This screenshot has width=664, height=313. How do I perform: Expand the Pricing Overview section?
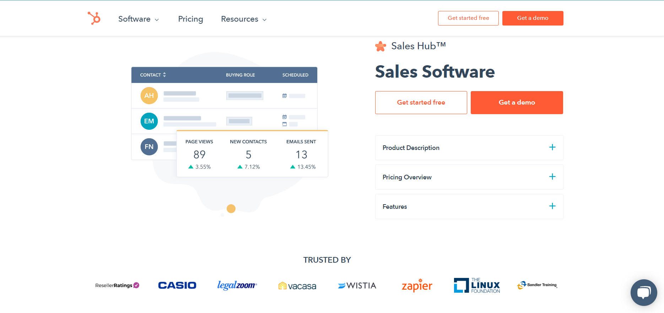(x=469, y=177)
